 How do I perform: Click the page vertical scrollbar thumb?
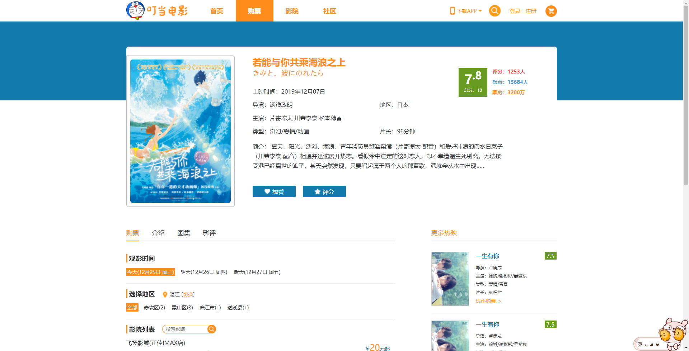click(x=686, y=95)
